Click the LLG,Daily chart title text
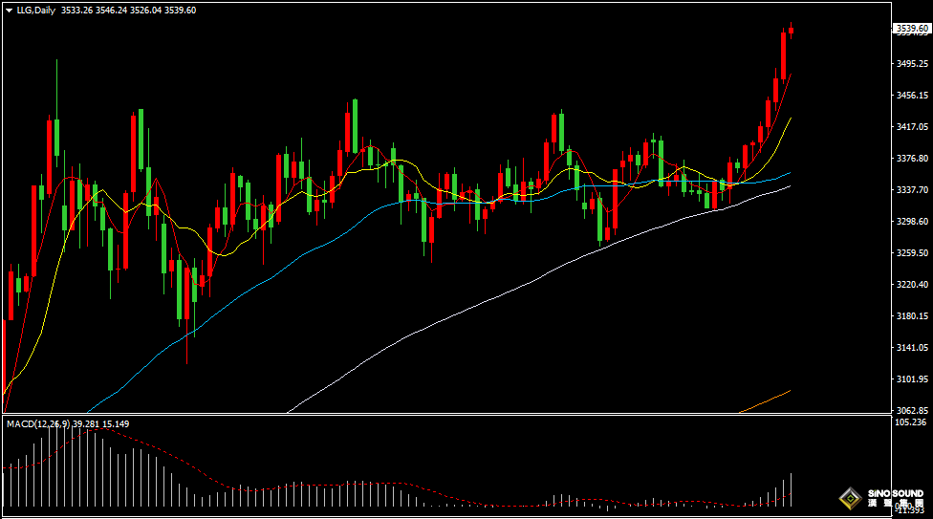Screen dimensions: 933x519 click(x=35, y=11)
